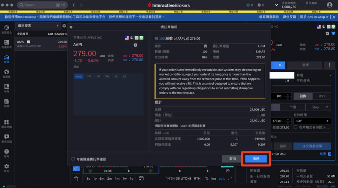Viewport: 338px width, 188px height.
Task: Click the quantity field showing 100
Action: coord(278,96)
